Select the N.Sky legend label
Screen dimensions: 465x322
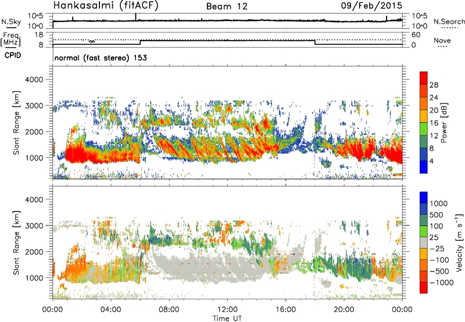point(11,22)
